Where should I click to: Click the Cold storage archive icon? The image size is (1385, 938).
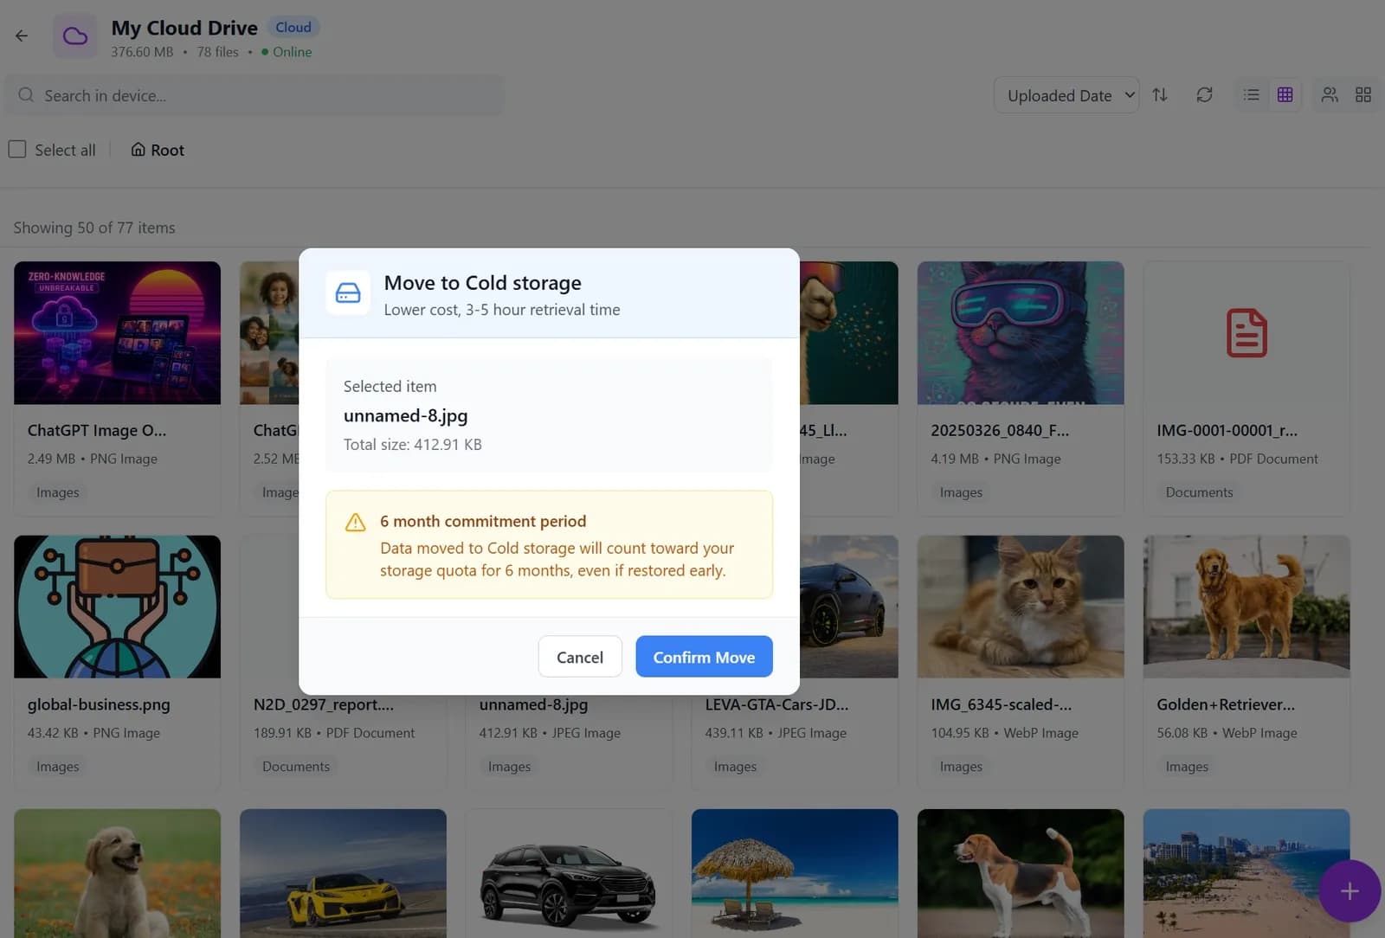coord(347,292)
